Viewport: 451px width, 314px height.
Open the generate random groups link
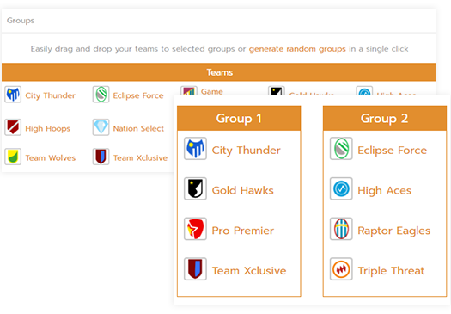297,49
